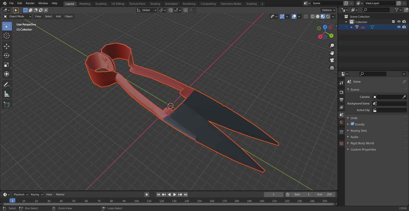Image resolution: width=409 pixels, height=211 pixels.
Task: Toggle auto keying record button
Action: [147, 195]
